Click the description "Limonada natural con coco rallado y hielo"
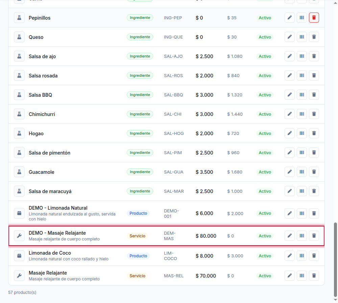The height and width of the screenshot is (303, 338). [69, 259]
